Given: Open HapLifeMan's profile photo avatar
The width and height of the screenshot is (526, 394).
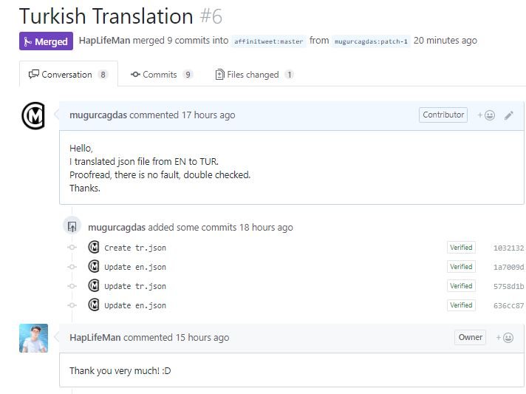Looking at the screenshot, I should (x=33, y=338).
